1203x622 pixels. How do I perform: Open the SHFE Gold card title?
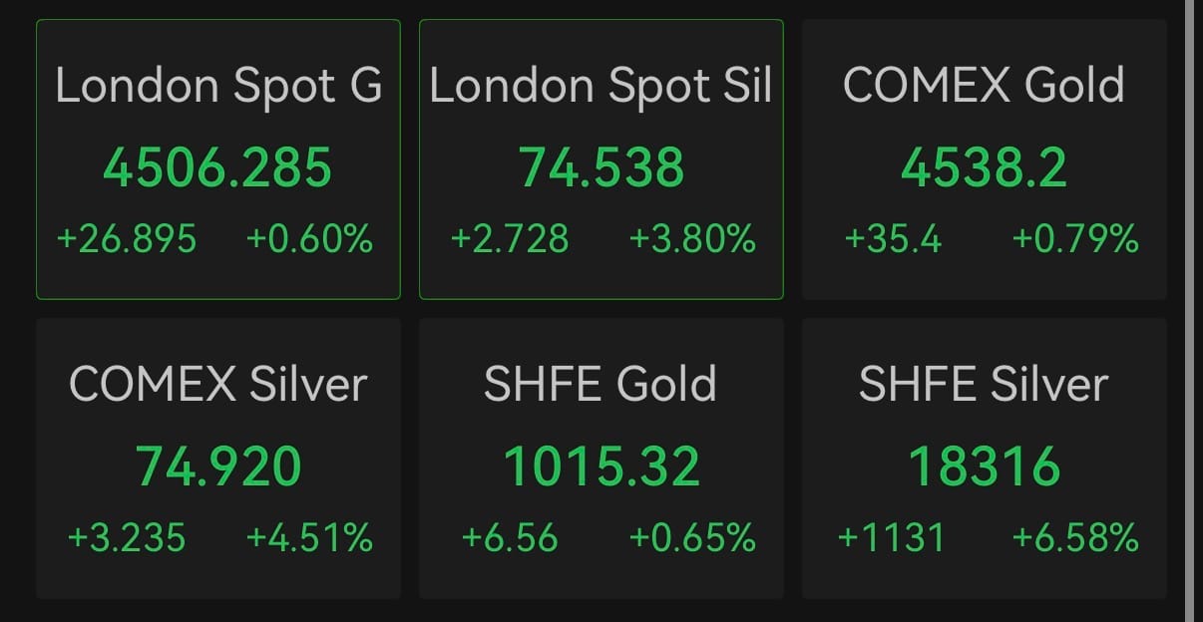(601, 385)
